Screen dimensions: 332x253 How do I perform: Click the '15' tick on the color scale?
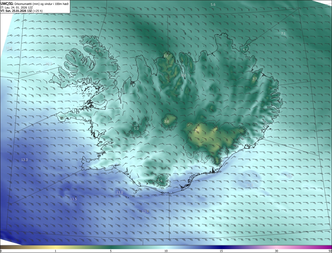point(221,251)
